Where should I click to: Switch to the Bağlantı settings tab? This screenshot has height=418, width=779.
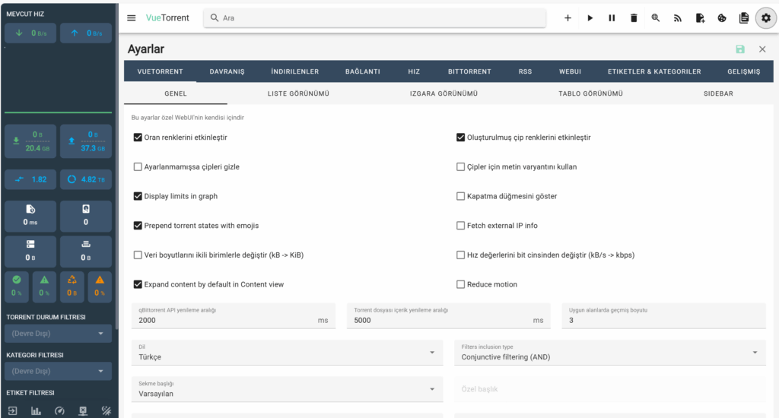pos(363,71)
